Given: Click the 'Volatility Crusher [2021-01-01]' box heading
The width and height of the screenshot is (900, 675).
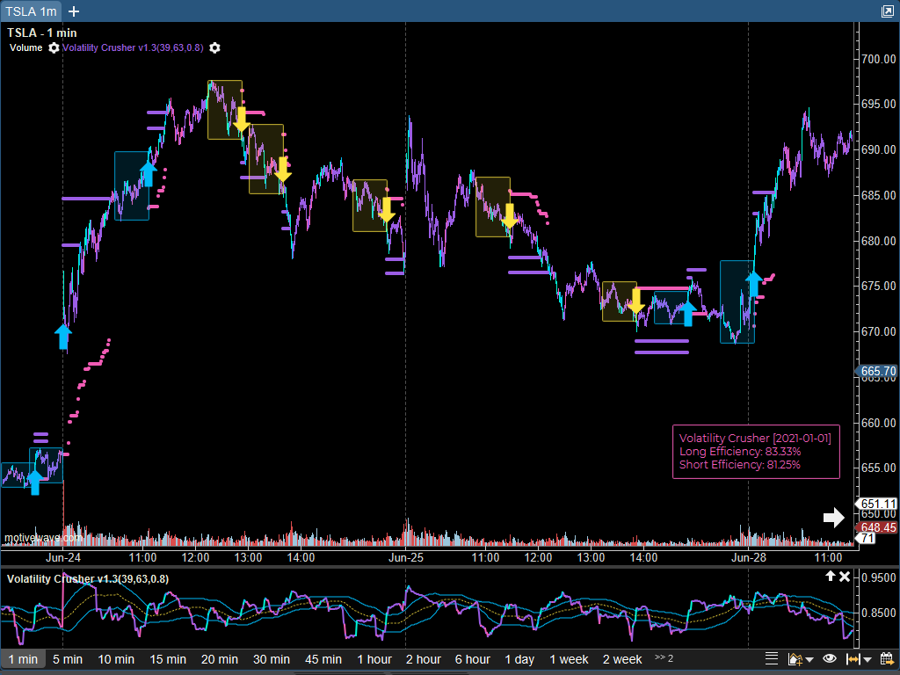Looking at the screenshot, I should [x=755, y=438].
